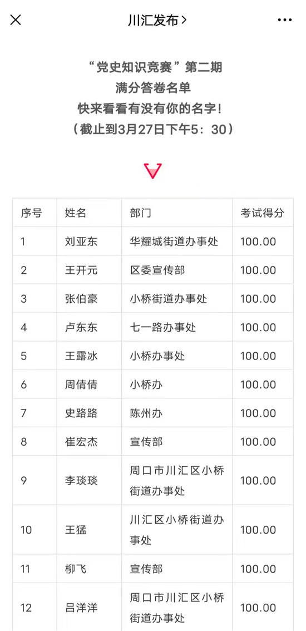
Task: Tap 区委宣传部 department cell
Action: click(x=157, y=270)
